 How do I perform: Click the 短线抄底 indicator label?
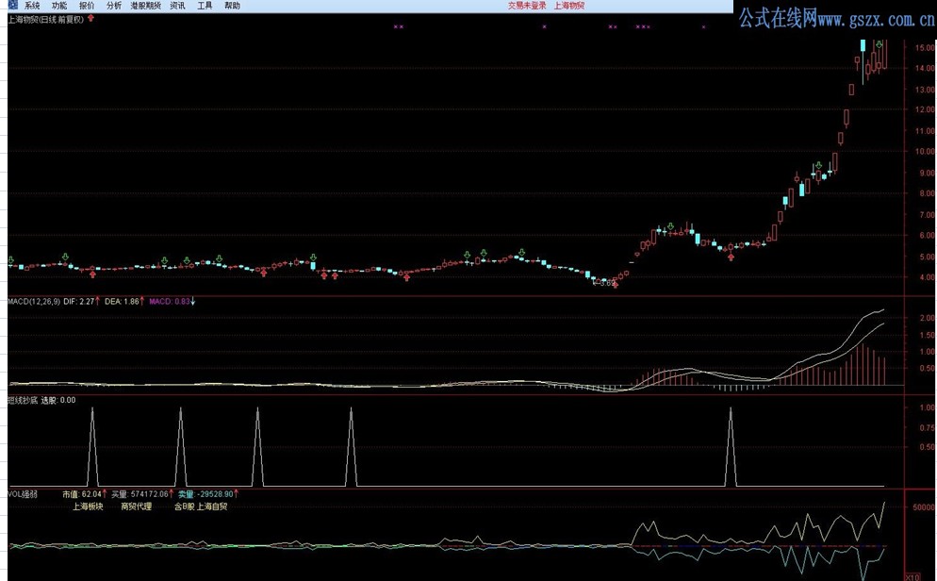22,401
